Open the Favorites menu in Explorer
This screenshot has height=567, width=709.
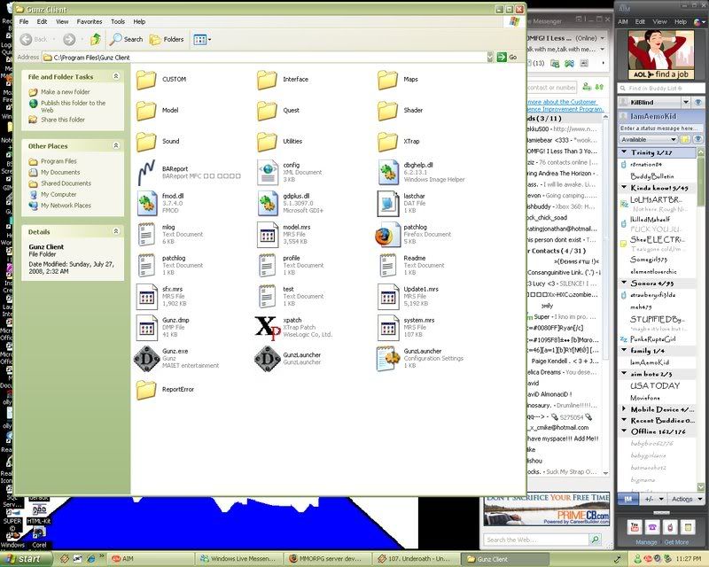90,21
